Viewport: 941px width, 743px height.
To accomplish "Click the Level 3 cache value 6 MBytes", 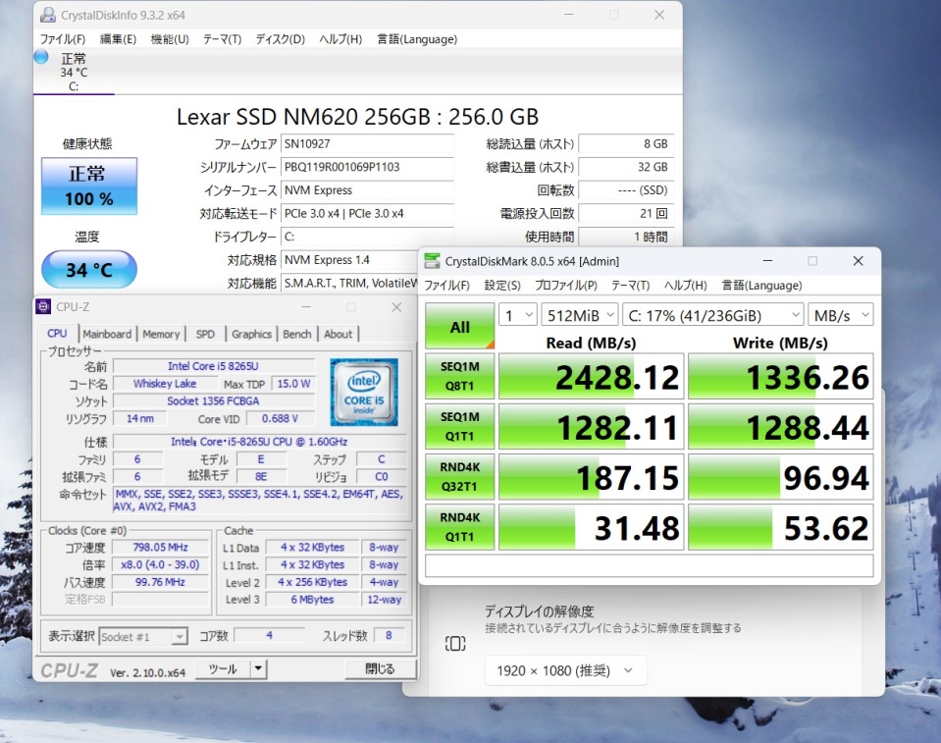I will 312,600.
